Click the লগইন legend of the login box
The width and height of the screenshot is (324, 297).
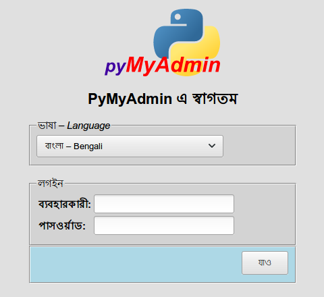(51, 184)
